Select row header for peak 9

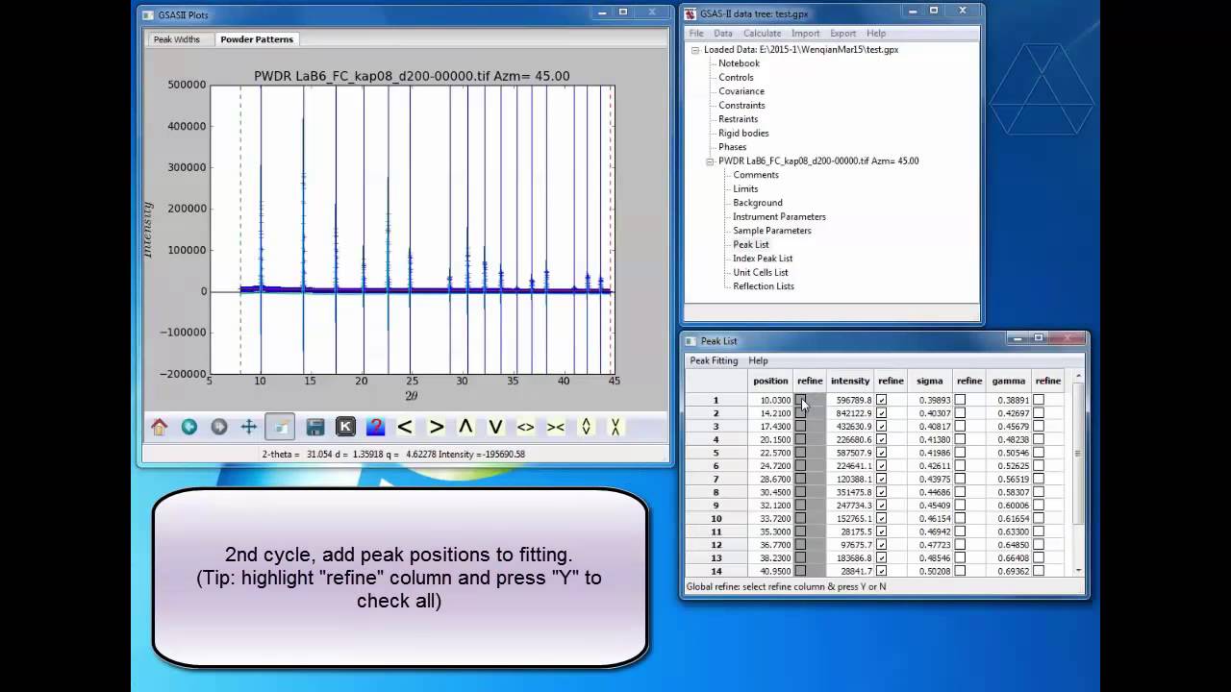(x=716, y=506)
